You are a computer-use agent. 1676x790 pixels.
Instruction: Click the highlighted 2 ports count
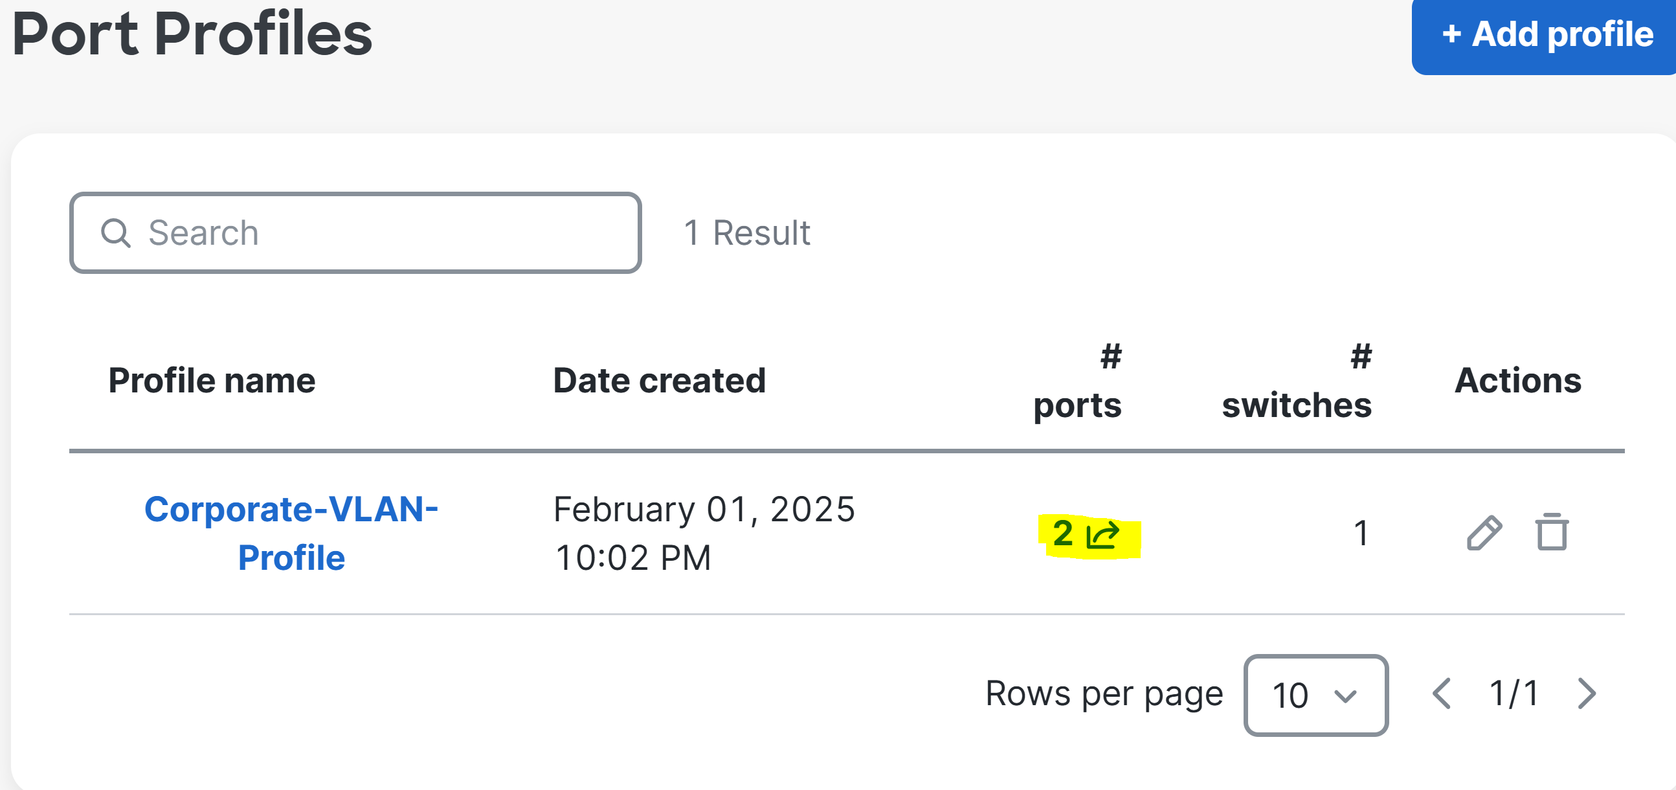click(1062, 533)
